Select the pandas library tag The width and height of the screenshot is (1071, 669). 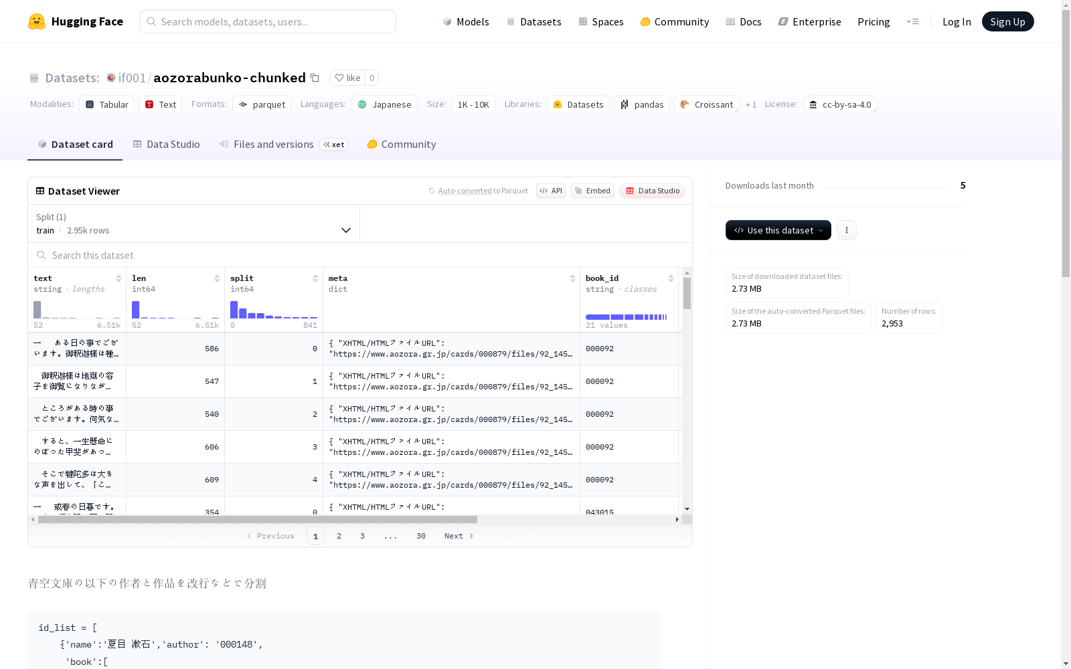pos(642,104)
